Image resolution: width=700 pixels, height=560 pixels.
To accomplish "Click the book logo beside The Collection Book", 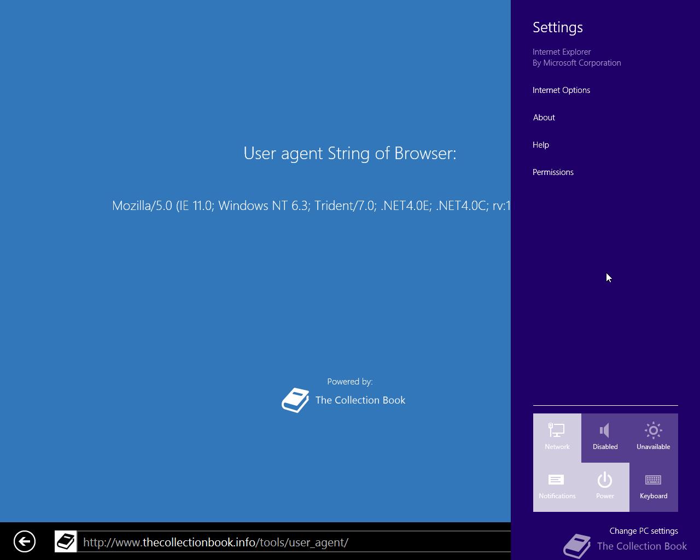I will click(x=295, y=400).
